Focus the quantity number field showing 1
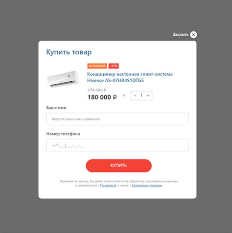 tap(141, 95)
